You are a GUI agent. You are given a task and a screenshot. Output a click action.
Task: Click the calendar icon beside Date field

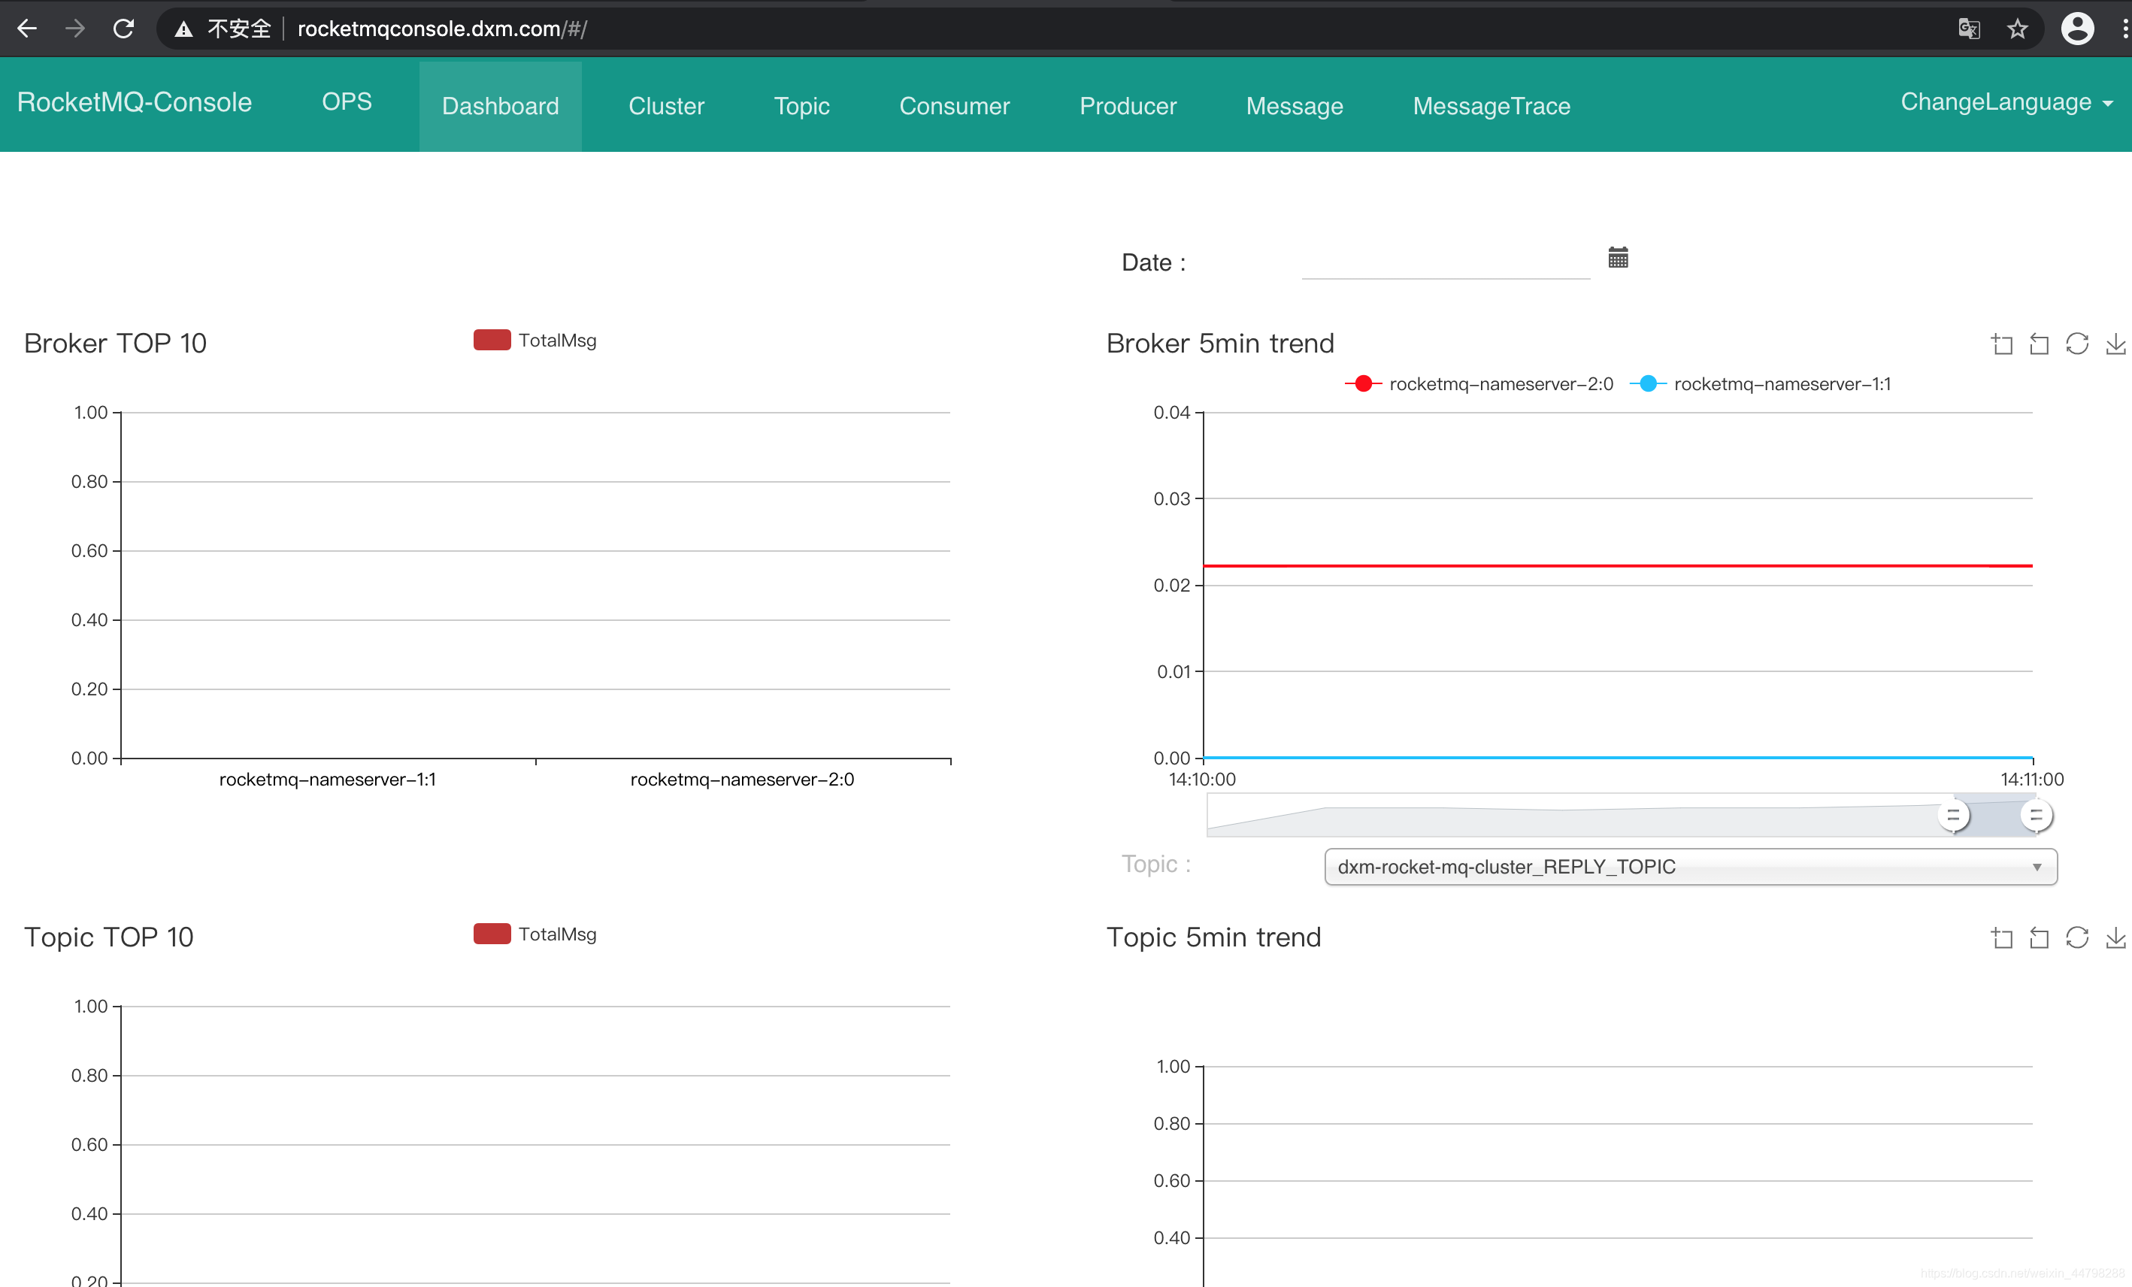1617,258
